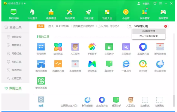Launch 家庭防火墙 in 我的工具 grid
Viewport: 177px width, 112px height.
(143, 49)
